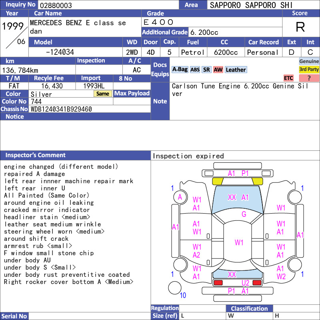The height and width of the screenshot is (320, 320).
Task: Toggle the 3rd Party tag
Action: 309,70
